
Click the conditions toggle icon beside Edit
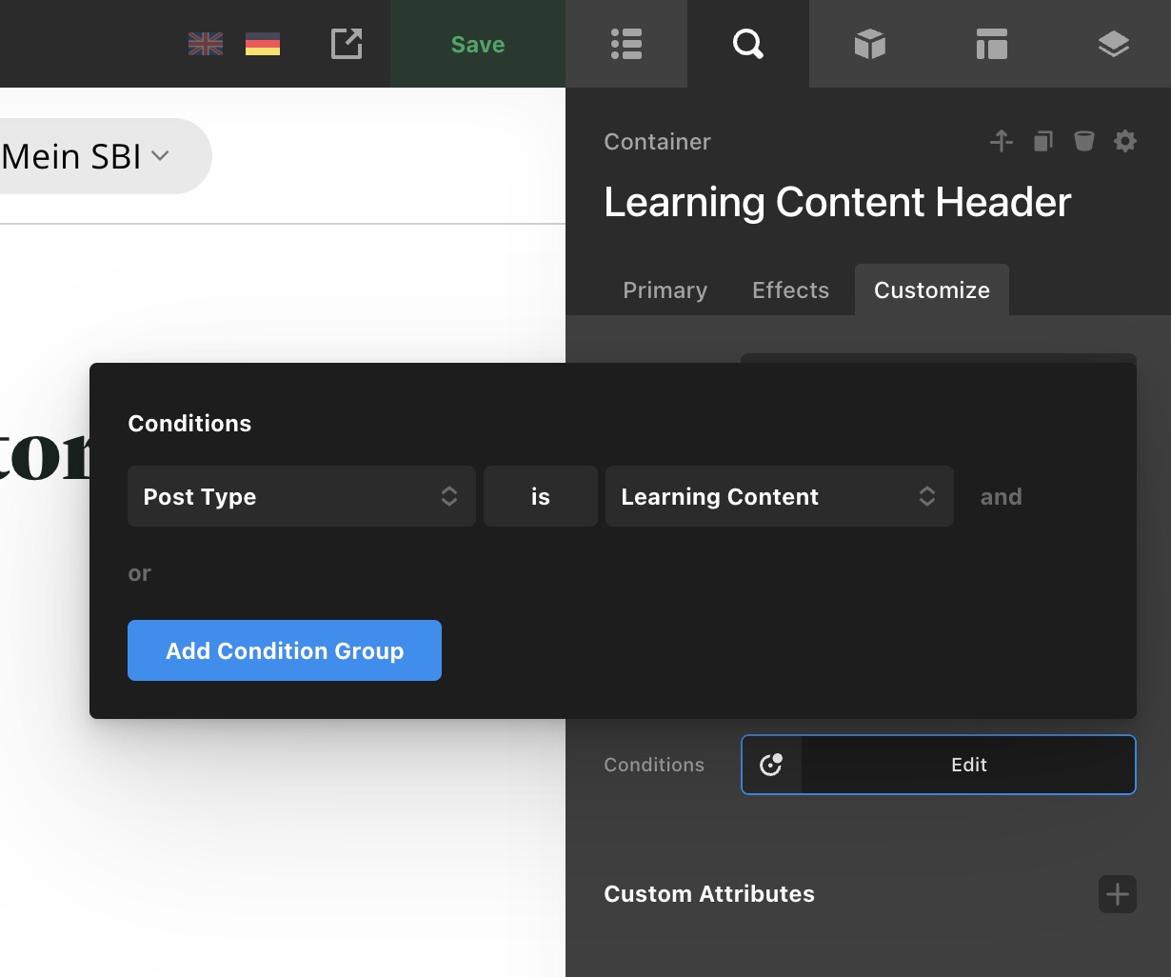[x=771, y=765]
